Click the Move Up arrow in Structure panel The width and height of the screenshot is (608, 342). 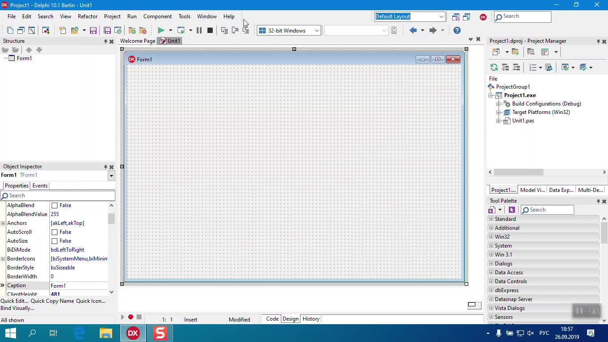tap(28, 50)
